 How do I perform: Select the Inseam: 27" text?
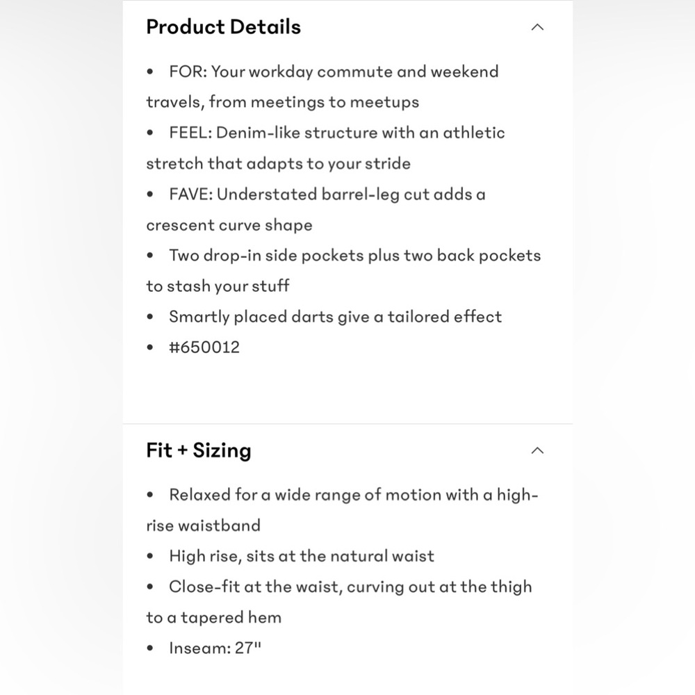(215, 648)
